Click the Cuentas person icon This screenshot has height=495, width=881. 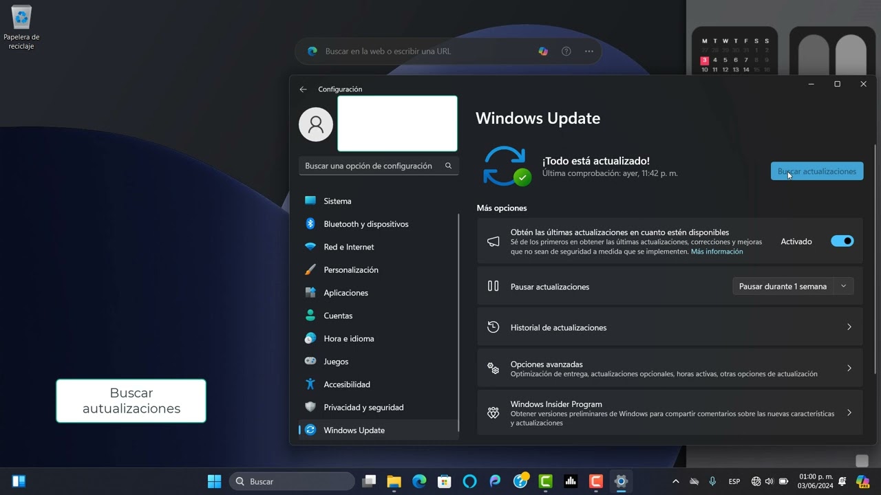[x=310, y=316]
